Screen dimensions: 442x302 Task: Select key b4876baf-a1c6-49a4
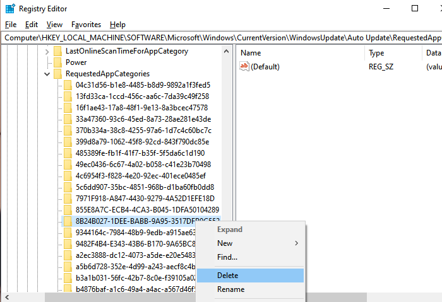(135, 289)
